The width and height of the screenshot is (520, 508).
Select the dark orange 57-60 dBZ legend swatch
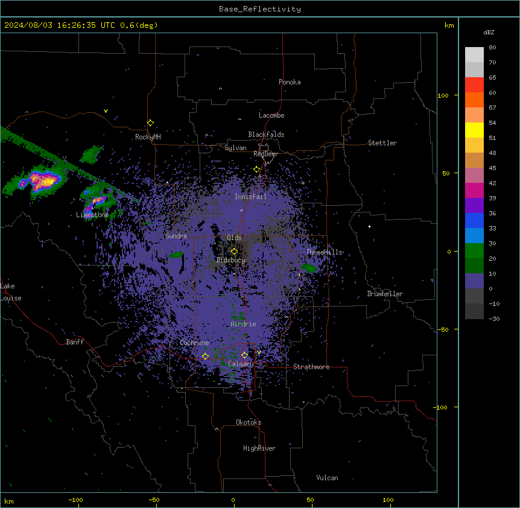click(x=474, y=100)
